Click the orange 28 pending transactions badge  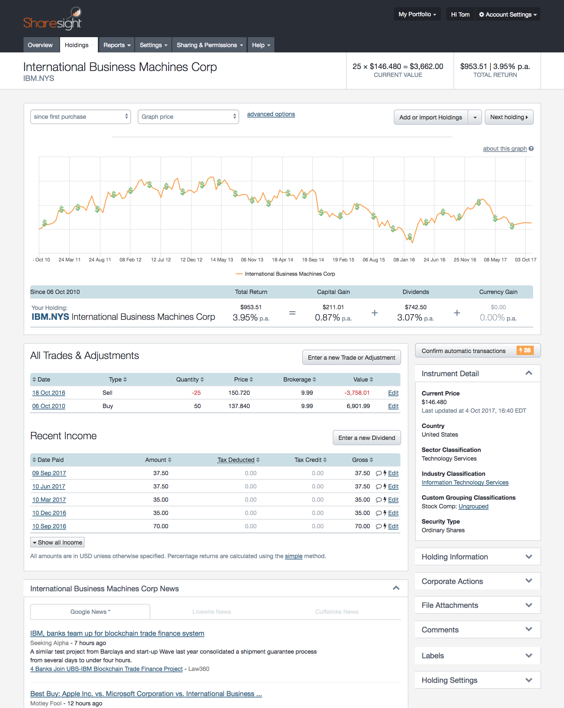click(x=525, y=350)
